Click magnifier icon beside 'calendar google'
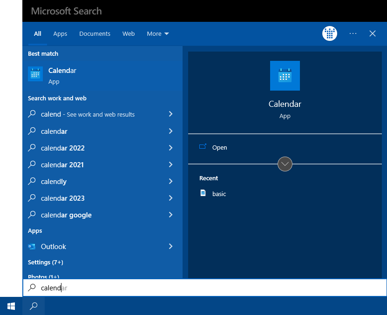387x315 pixels. point(32,215)
